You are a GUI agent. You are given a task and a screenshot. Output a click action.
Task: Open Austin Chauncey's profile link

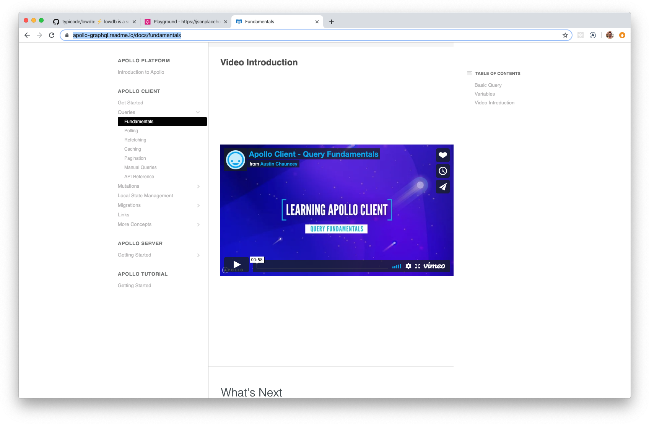pos(279,164)
